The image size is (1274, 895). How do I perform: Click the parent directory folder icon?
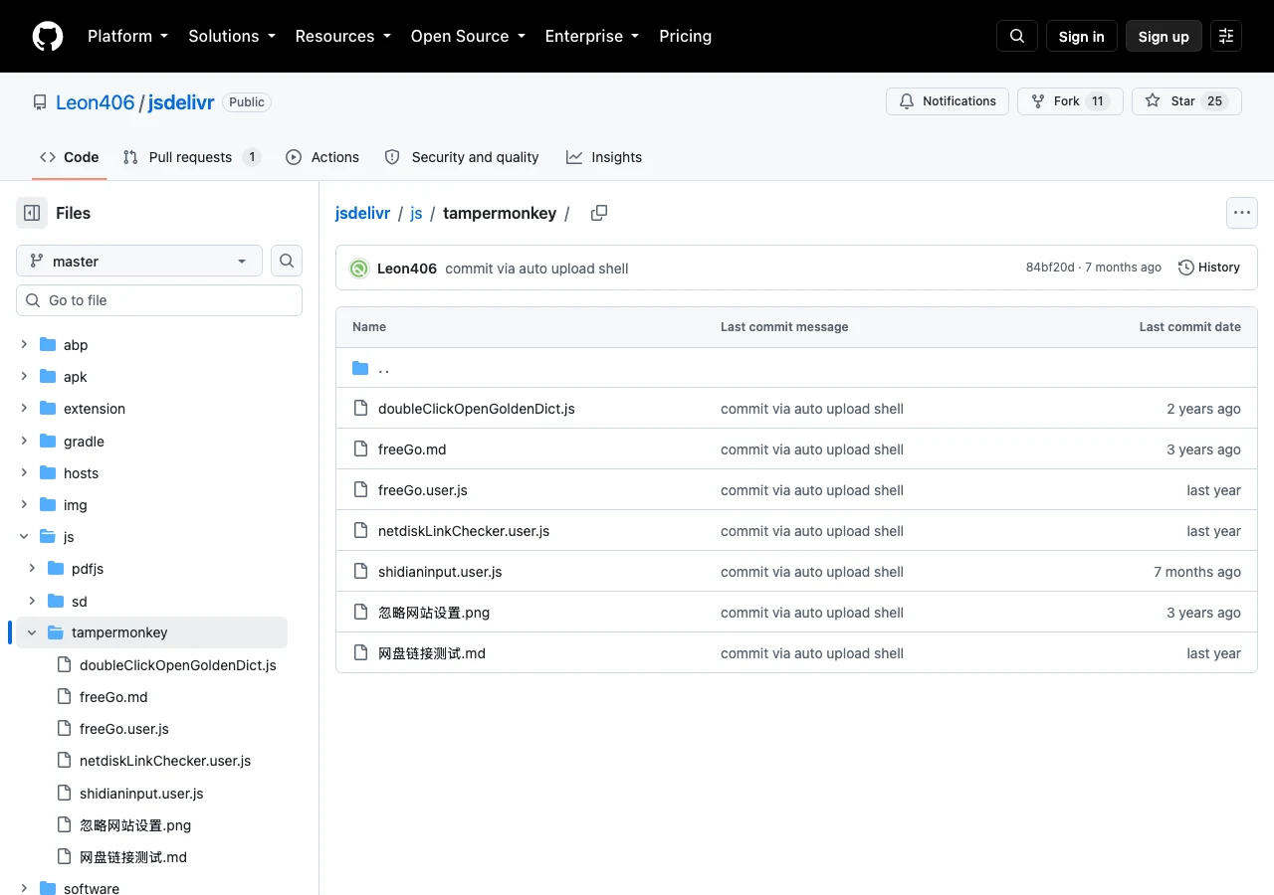point(360,368)
